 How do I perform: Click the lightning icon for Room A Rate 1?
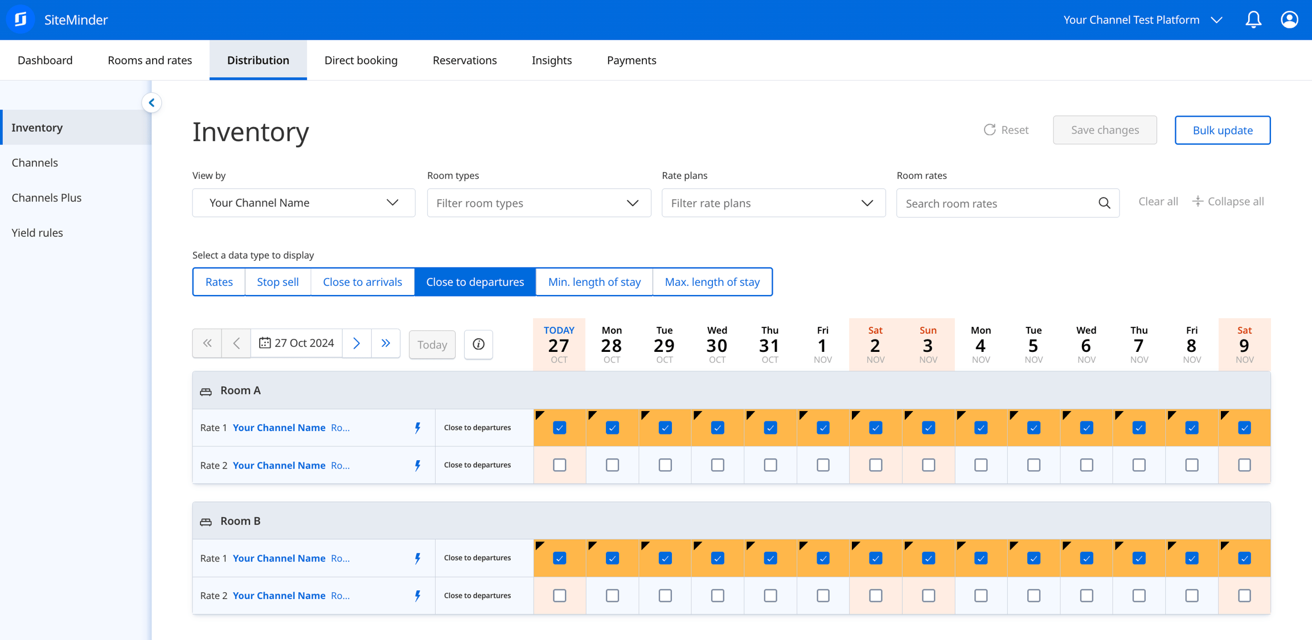pos(417,428)
